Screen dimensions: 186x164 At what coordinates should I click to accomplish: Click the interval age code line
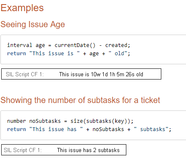tap(69, 45)
